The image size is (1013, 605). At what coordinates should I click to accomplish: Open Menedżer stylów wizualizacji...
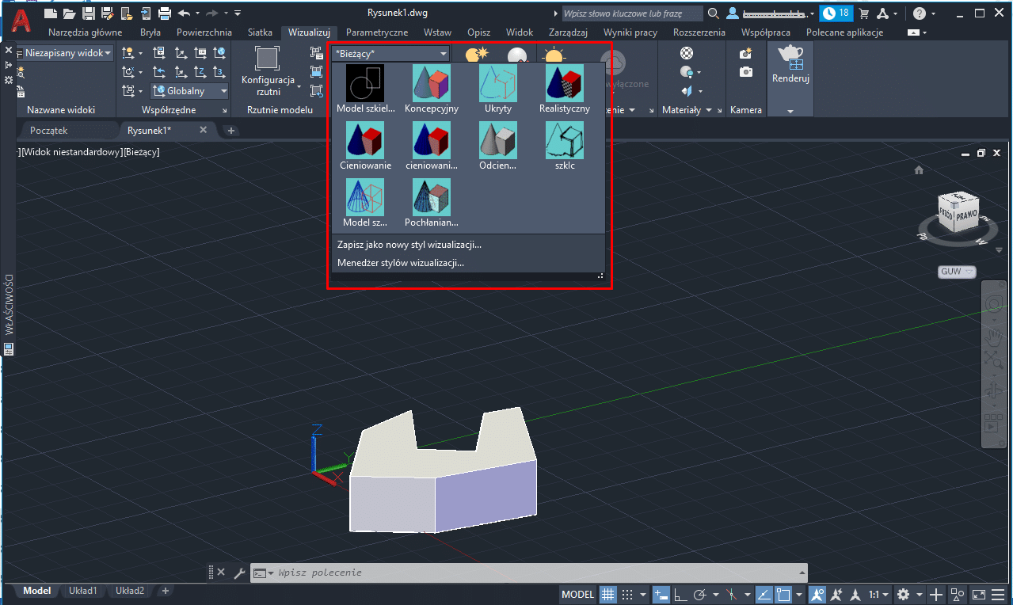(401, 263)
